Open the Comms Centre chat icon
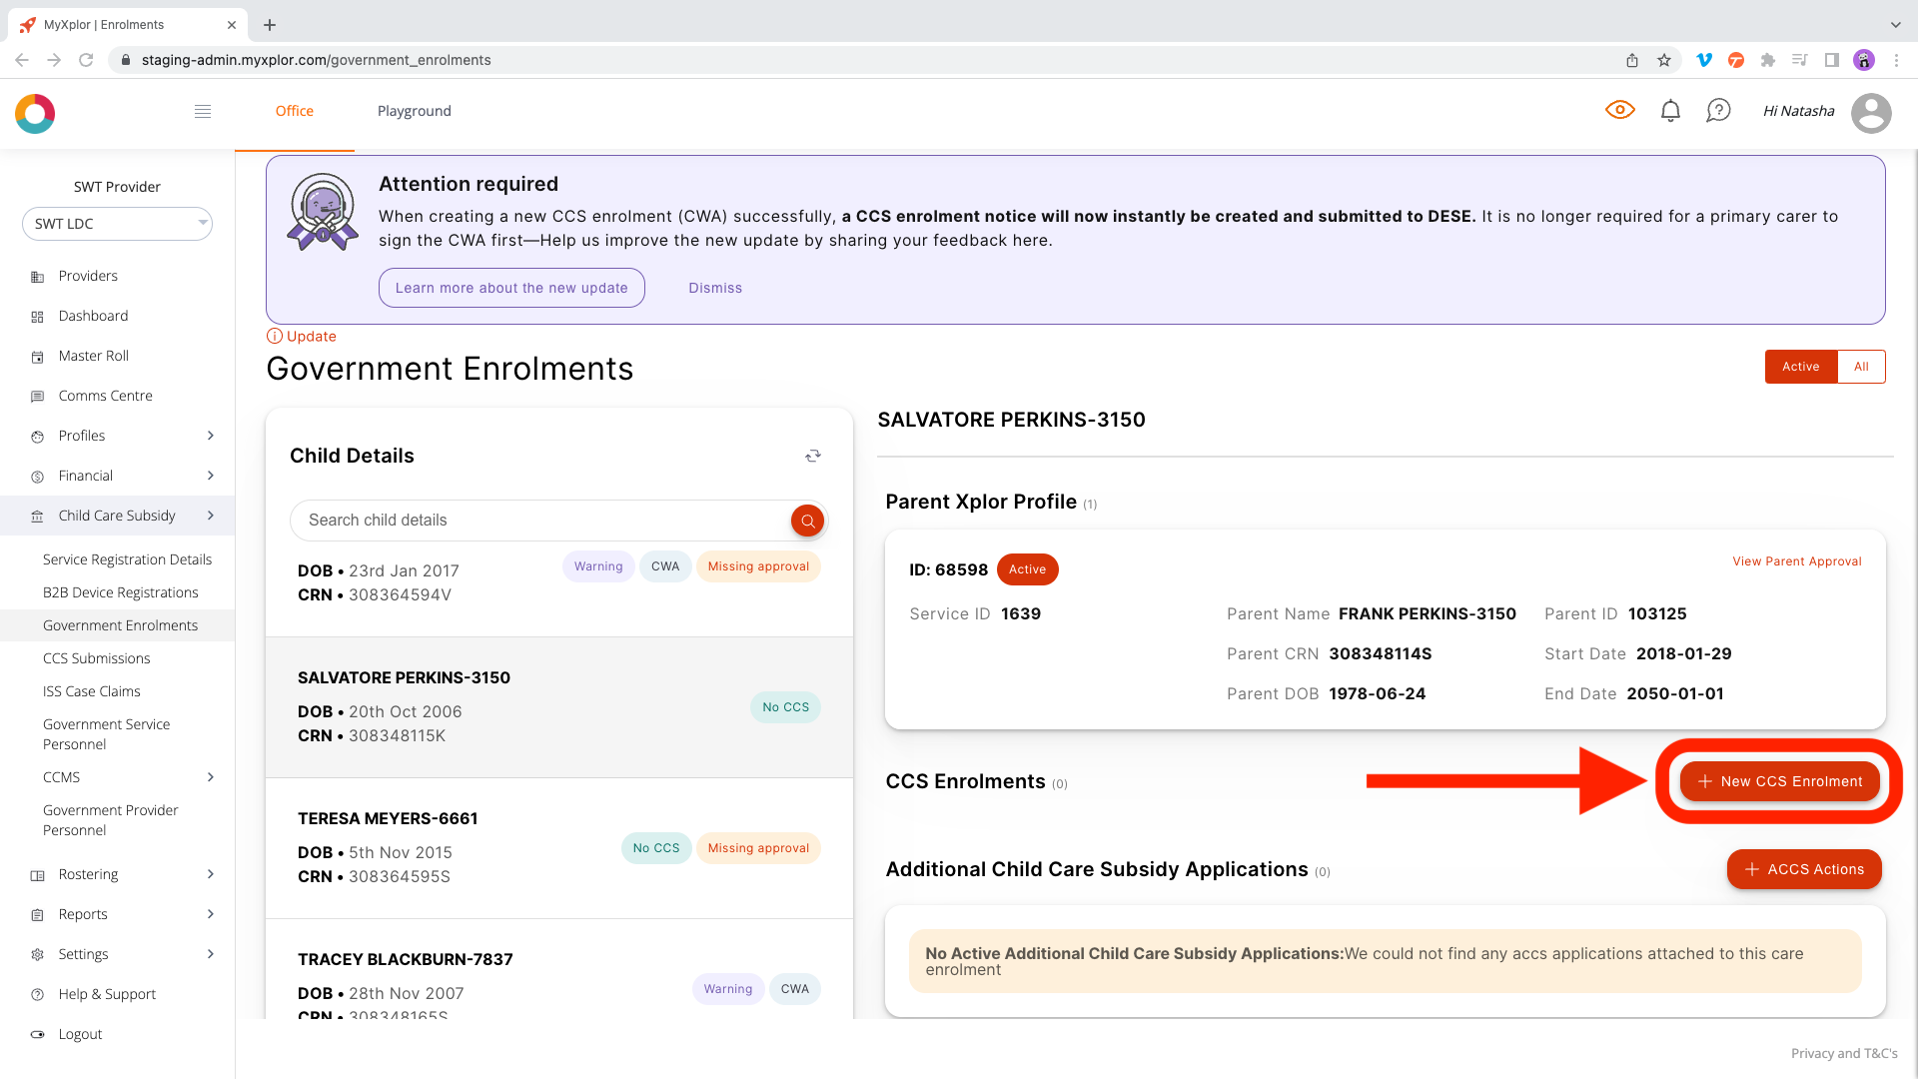The width and height of the screenshot is (1918, 1079). coord(36,396)
